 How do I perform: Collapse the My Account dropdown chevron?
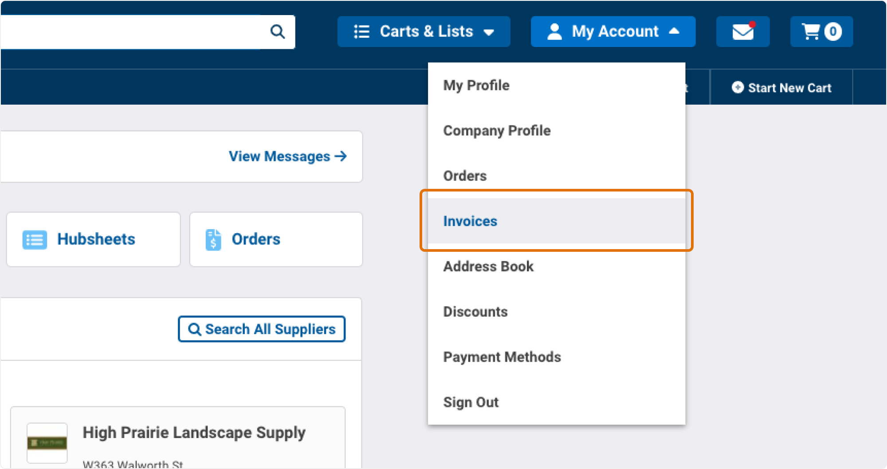point(675,31)
